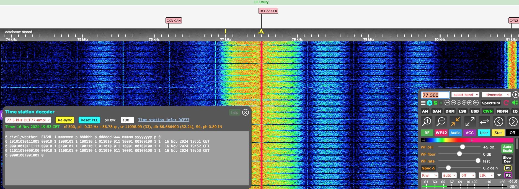This screenshot has height=189, width=519.
Task: Click the red circular refresh arrow icon
Action: tap(506, 103)
